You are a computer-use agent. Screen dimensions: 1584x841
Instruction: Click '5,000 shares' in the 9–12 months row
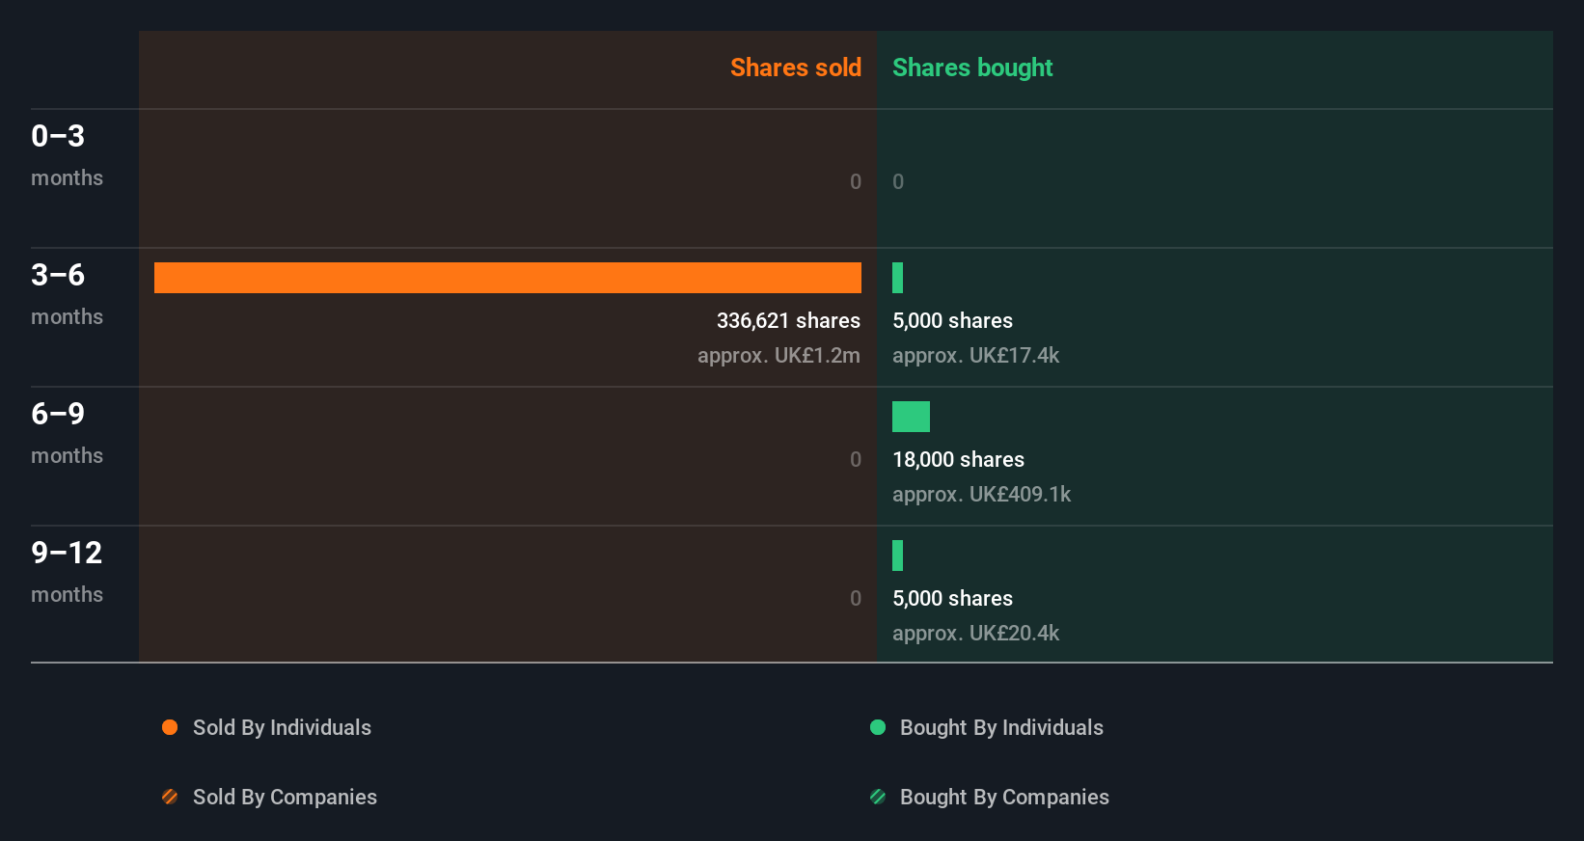coord(952,598)
